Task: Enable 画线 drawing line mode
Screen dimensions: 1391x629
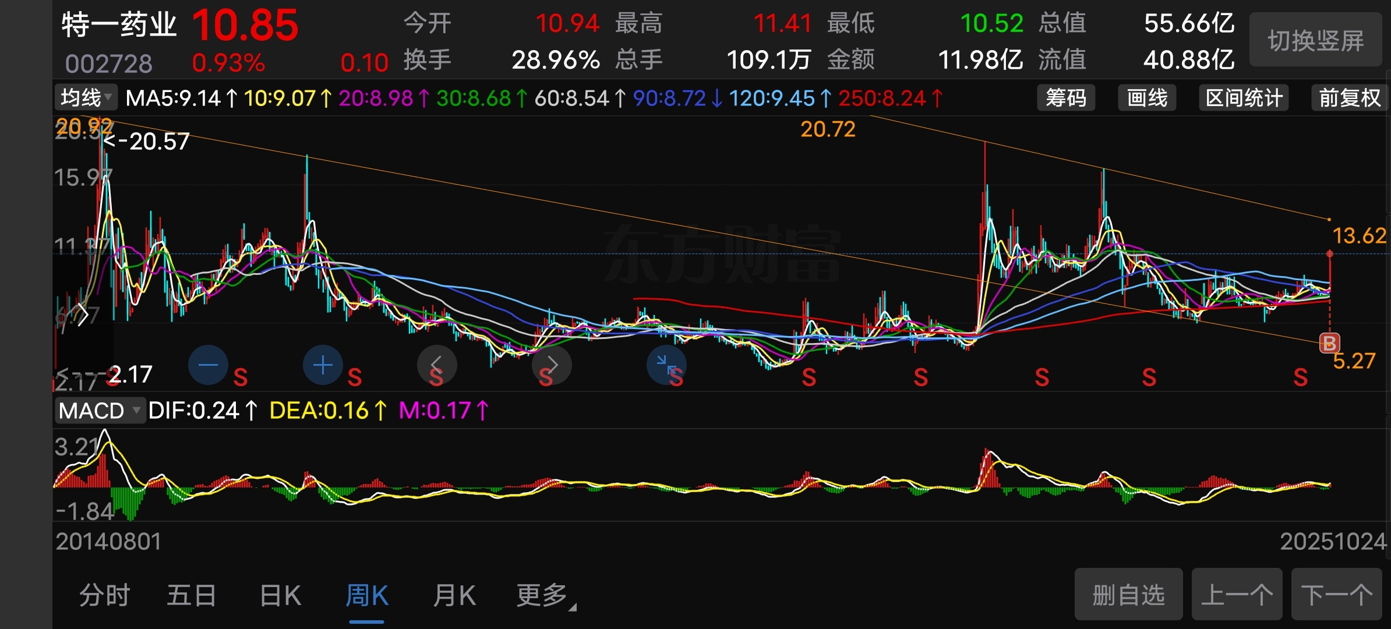Action: click(x=1146, y=98)
